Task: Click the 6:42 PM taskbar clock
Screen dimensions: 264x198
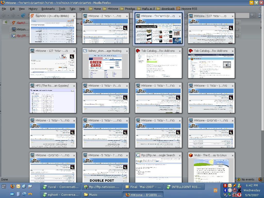Action: [x=252, y=185]
